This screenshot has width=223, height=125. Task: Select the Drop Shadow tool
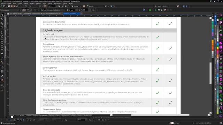[2, 67]
